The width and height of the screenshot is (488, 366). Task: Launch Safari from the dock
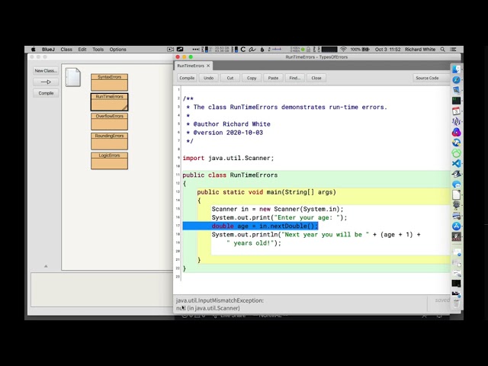[456, 80]
